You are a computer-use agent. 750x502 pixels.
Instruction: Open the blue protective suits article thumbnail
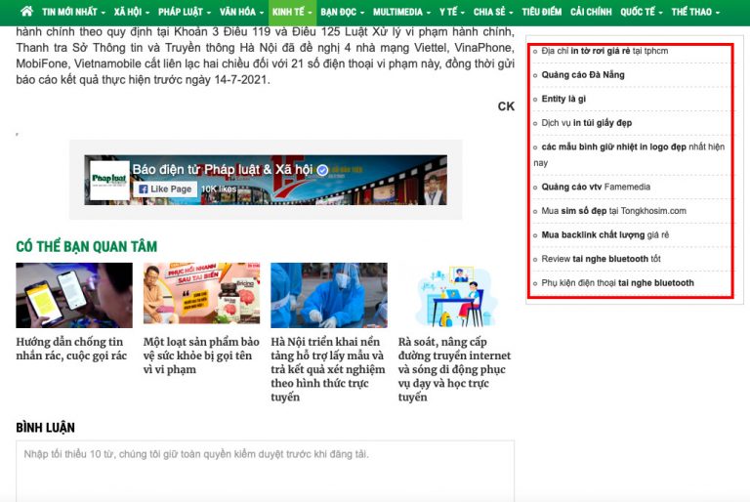pos(329,295)
